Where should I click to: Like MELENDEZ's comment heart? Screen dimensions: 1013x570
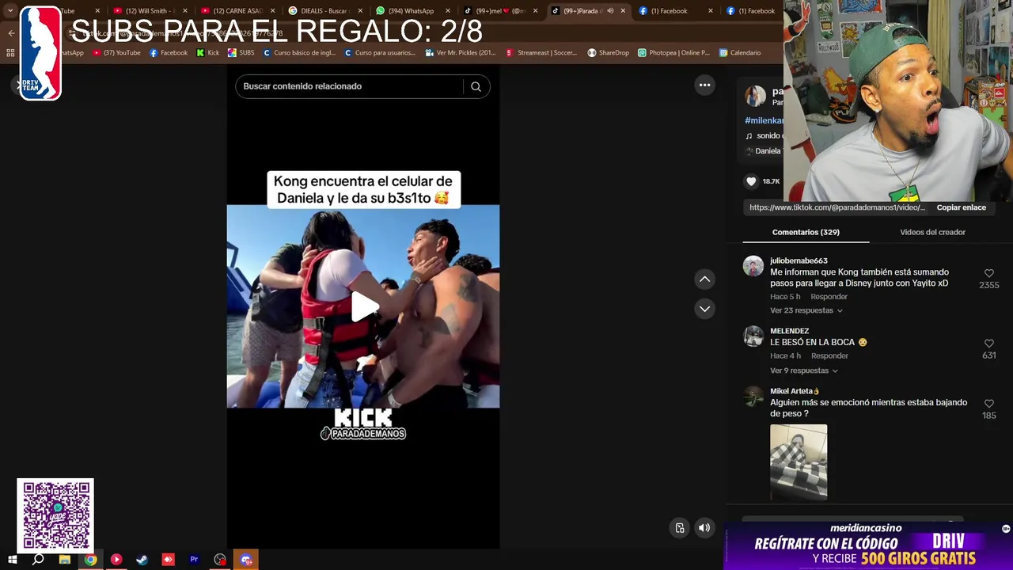(x=989, y=344)
